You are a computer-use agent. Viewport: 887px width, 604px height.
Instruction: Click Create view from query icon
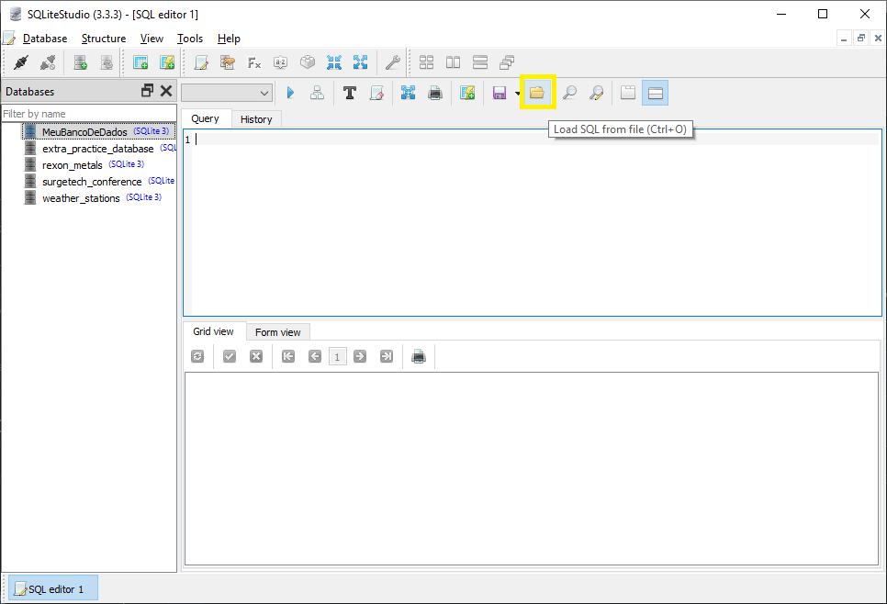tap(467, 93)
